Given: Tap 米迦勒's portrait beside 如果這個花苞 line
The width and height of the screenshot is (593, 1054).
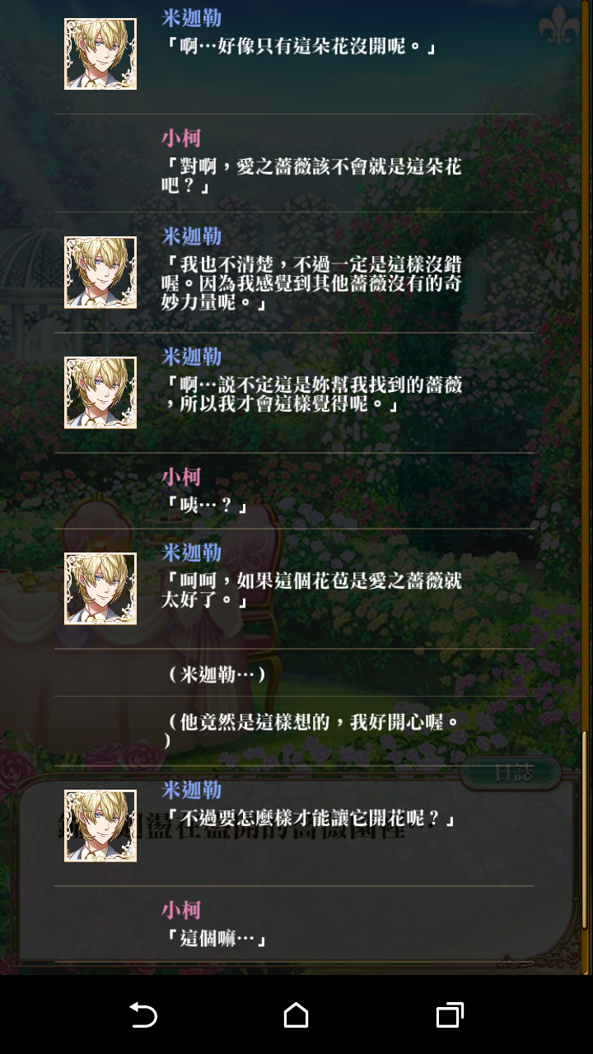Looking at the screenshot, I should [100, 589].
